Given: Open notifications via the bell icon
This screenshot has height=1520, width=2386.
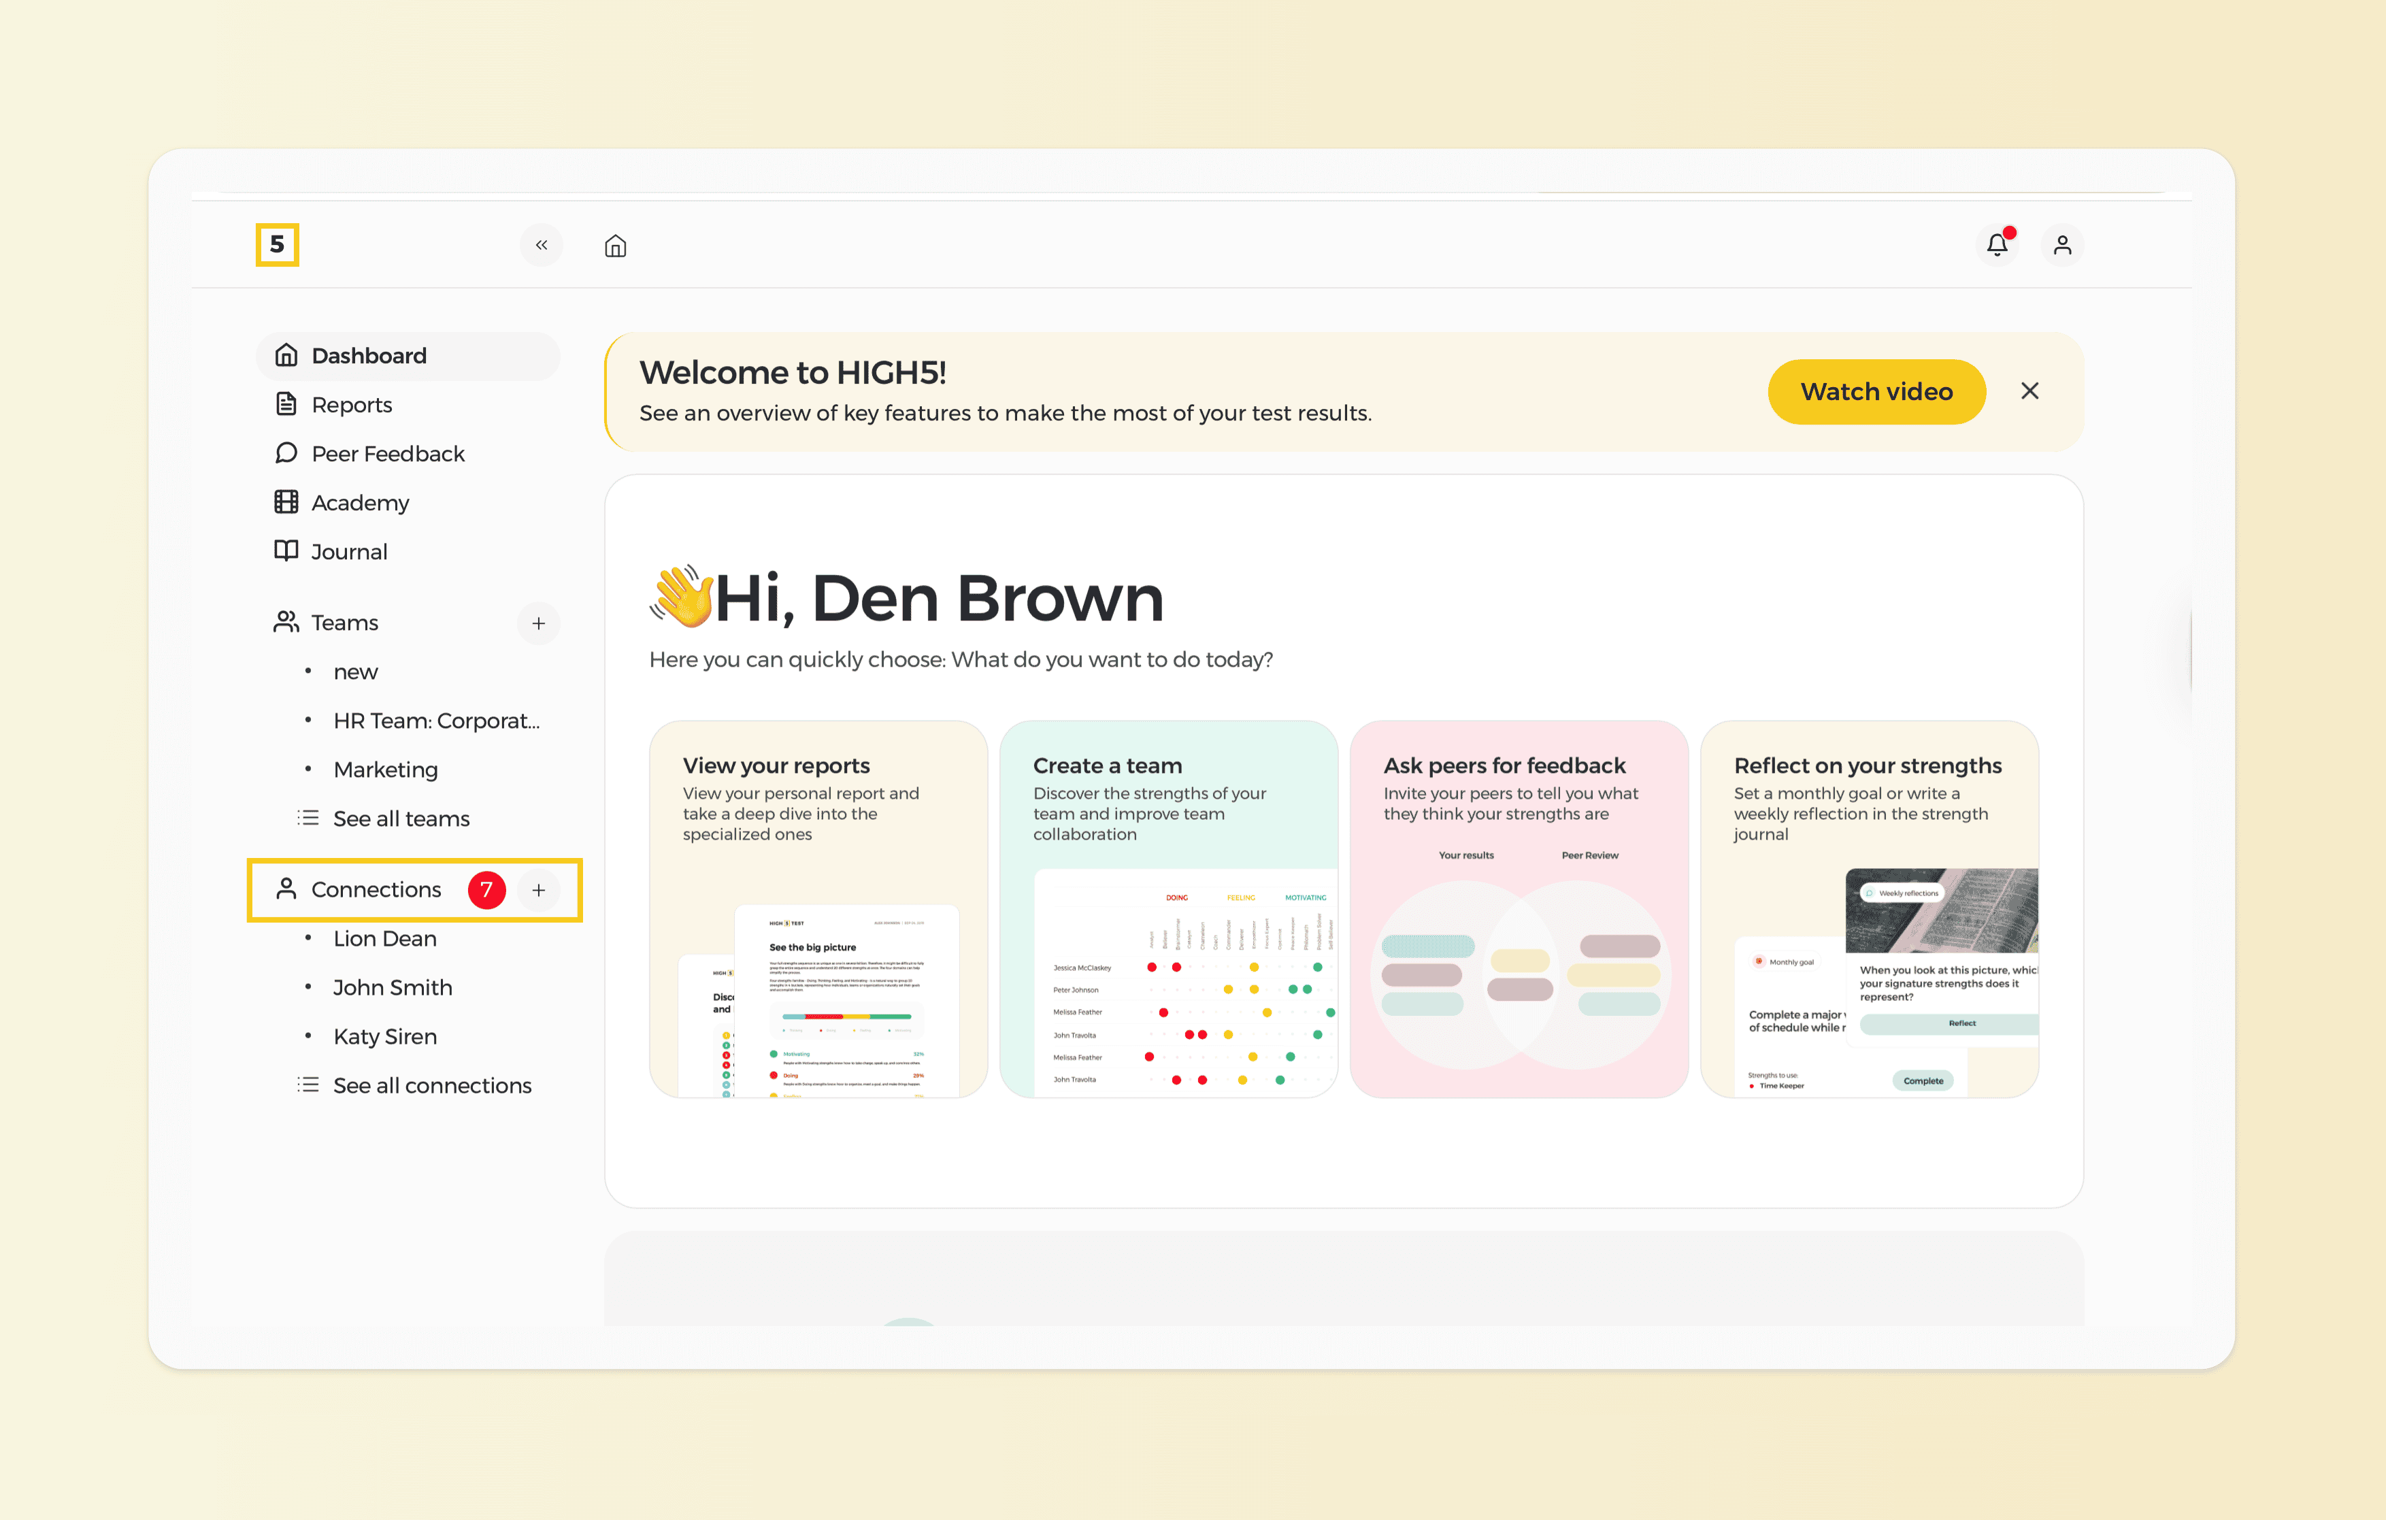Looking at the screenshot, I should tap(1997, 245).
